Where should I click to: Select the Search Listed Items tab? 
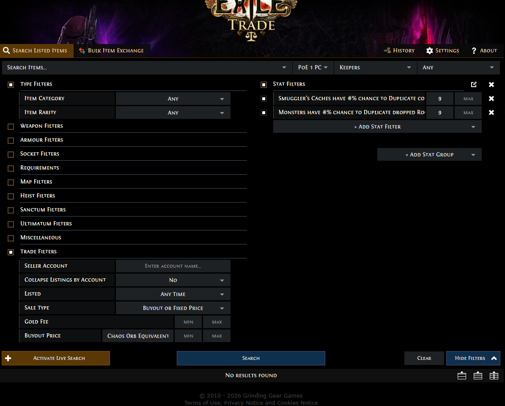pyautogui.click(x=37, y=51)
